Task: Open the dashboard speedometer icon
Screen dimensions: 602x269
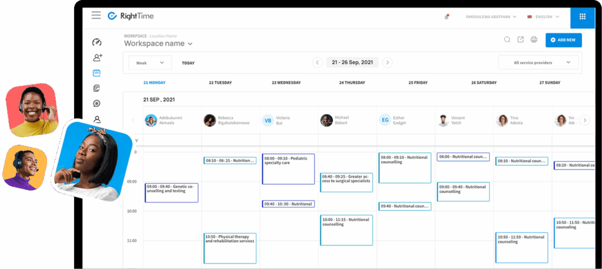Action: coord(97,42)
